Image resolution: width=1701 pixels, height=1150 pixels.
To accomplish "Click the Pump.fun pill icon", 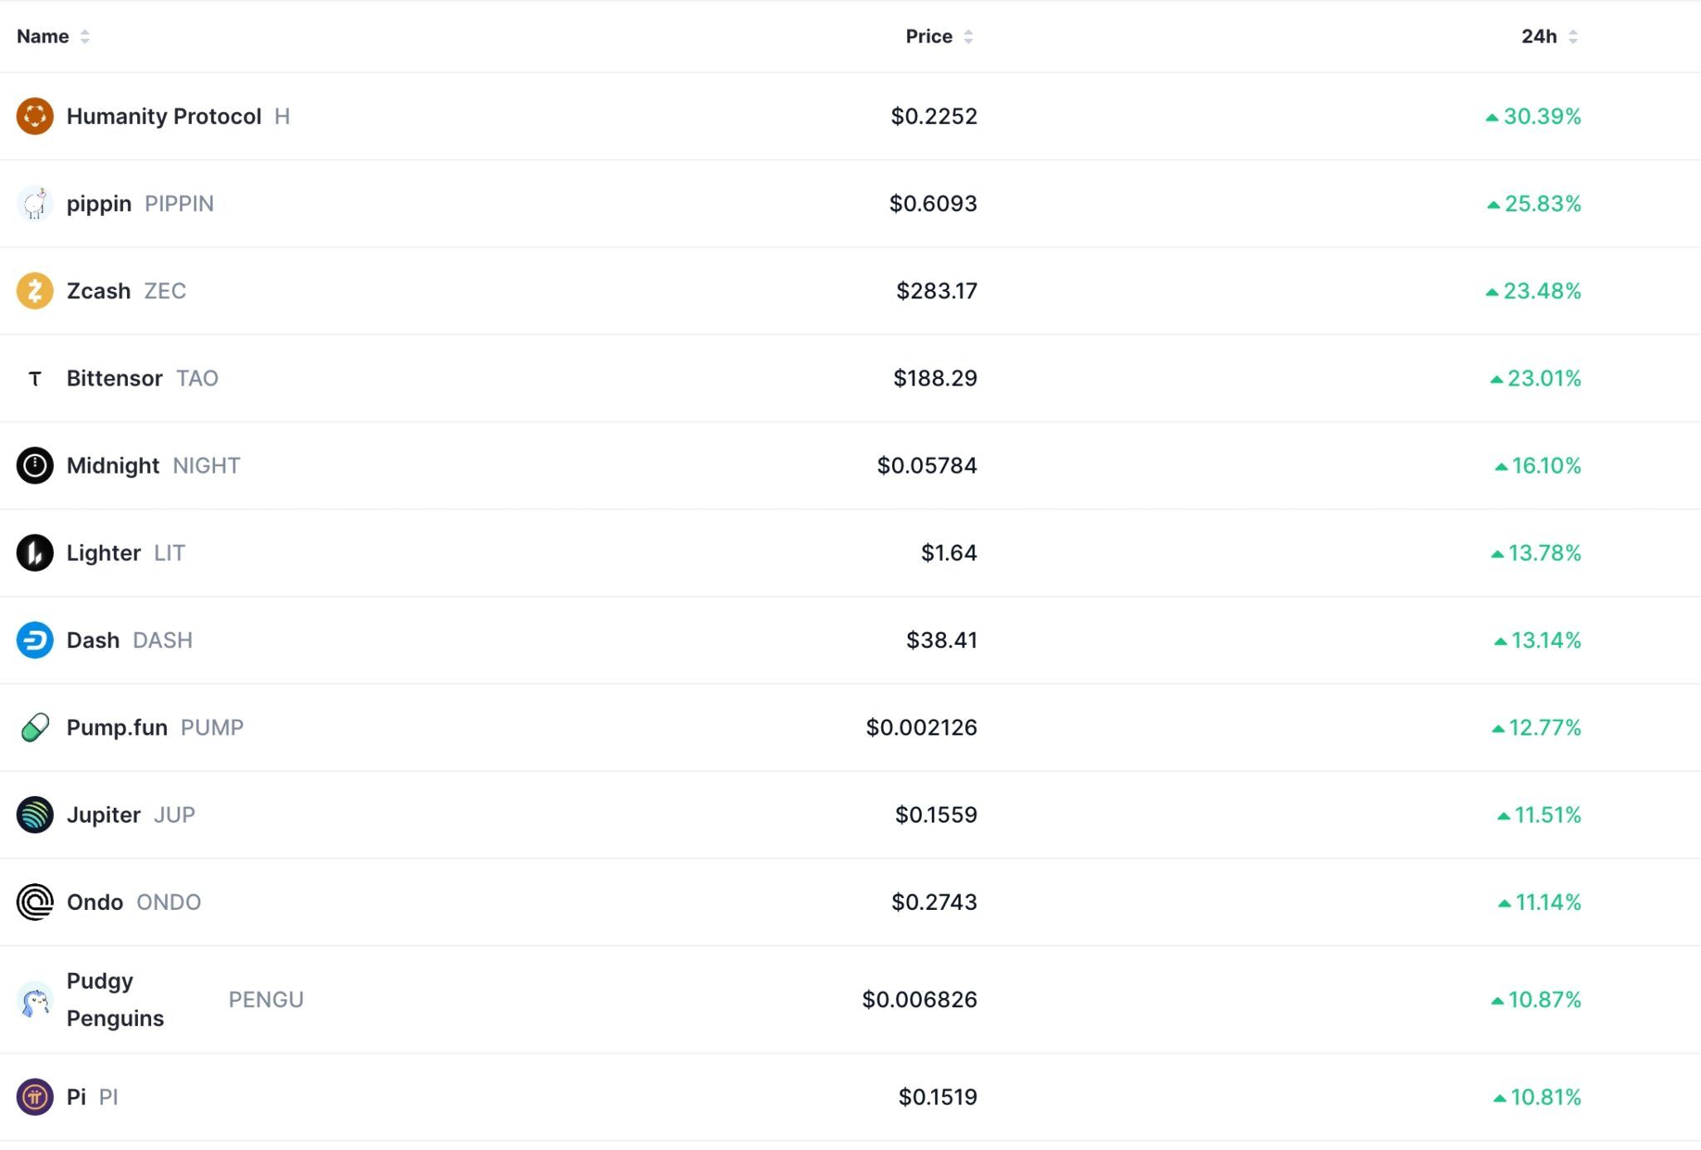I will [35, 728].
